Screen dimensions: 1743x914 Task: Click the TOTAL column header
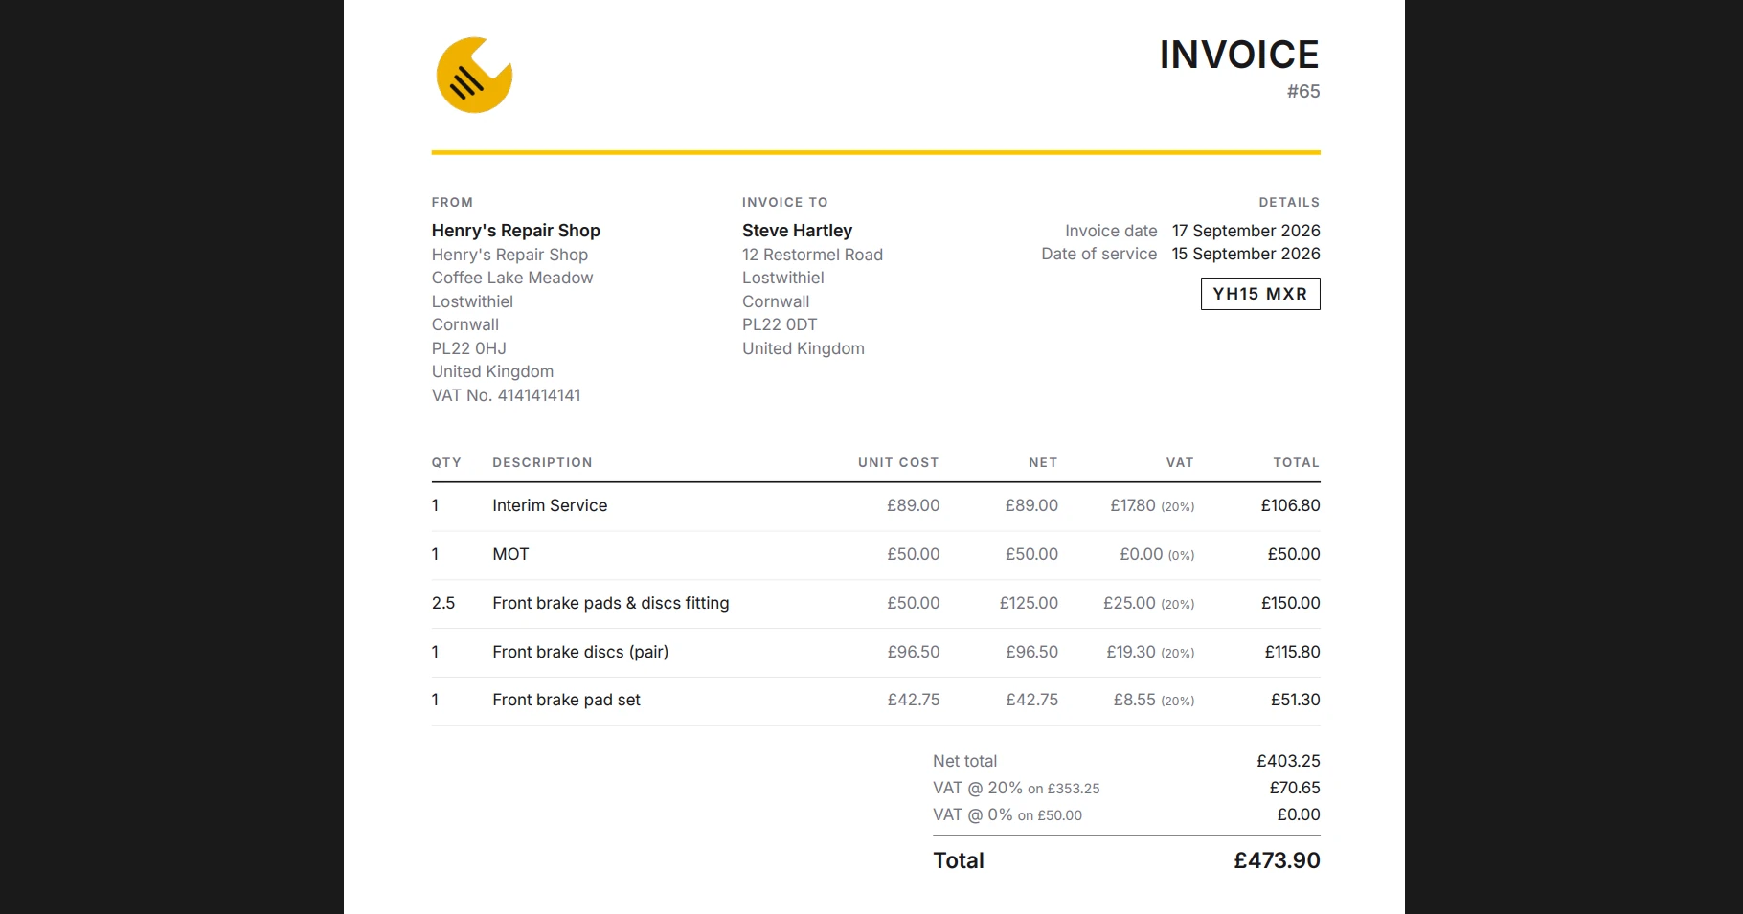click(1296, 462)
